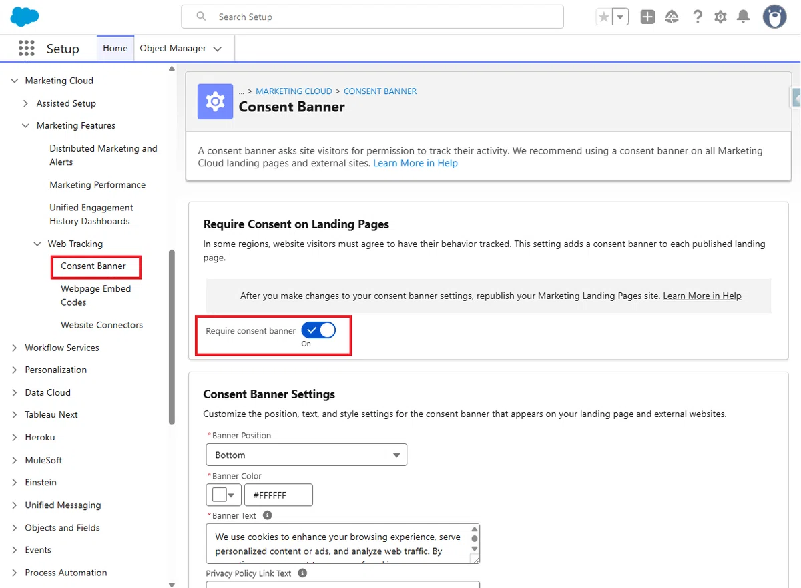Open the Banner Color swatch picker
Viewport: 801px width, 588px height.
coord(224,495)
